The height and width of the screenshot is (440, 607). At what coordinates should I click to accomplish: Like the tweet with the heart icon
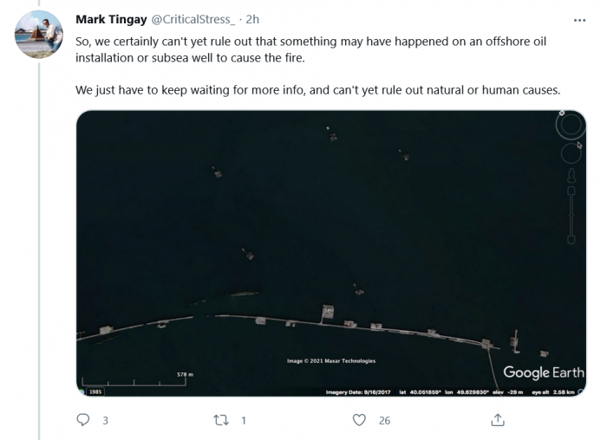(x=359, y=421)
